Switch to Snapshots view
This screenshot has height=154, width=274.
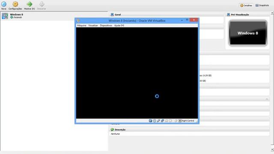click(x=262, y=6)
